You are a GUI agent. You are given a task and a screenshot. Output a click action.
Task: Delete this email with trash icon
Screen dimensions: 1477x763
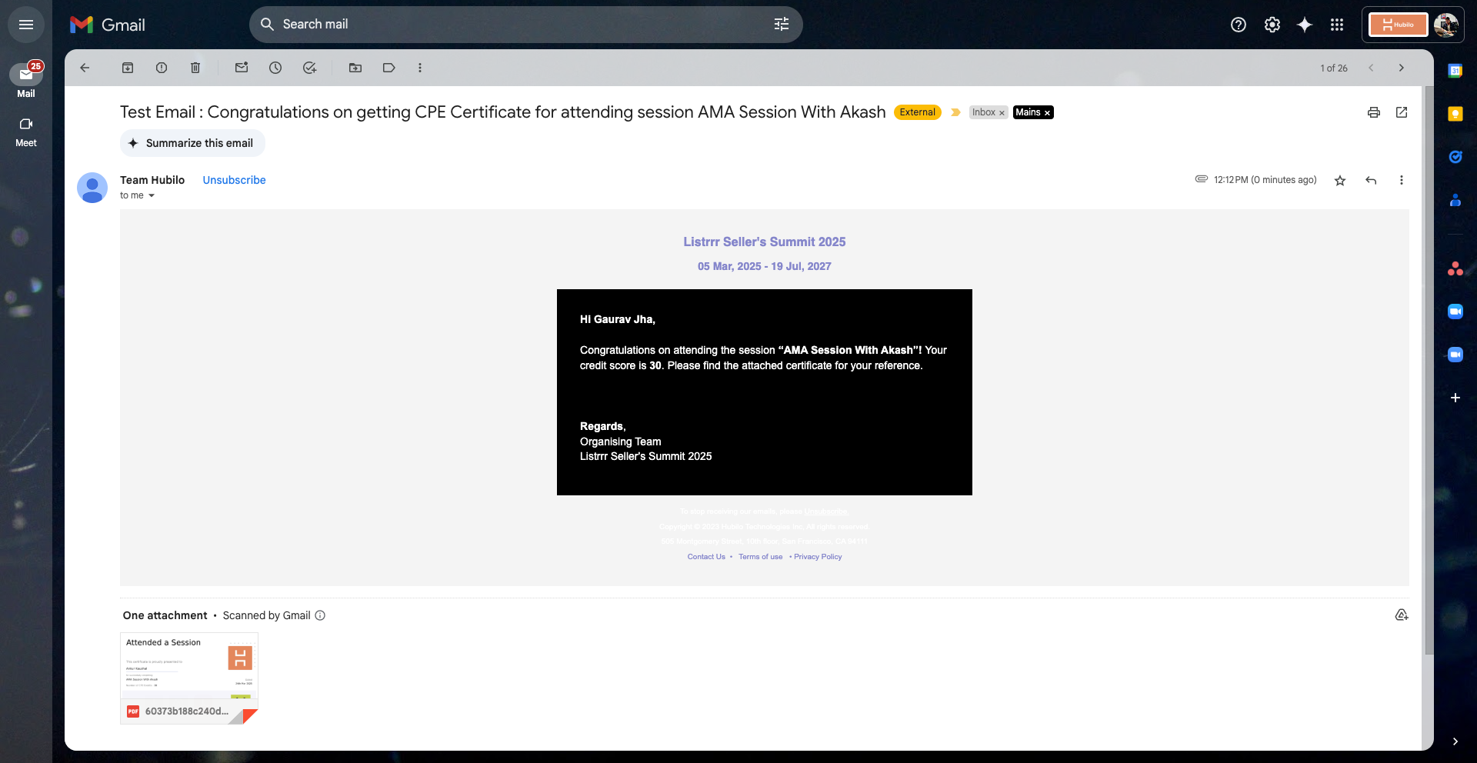[x=195, y=68]
